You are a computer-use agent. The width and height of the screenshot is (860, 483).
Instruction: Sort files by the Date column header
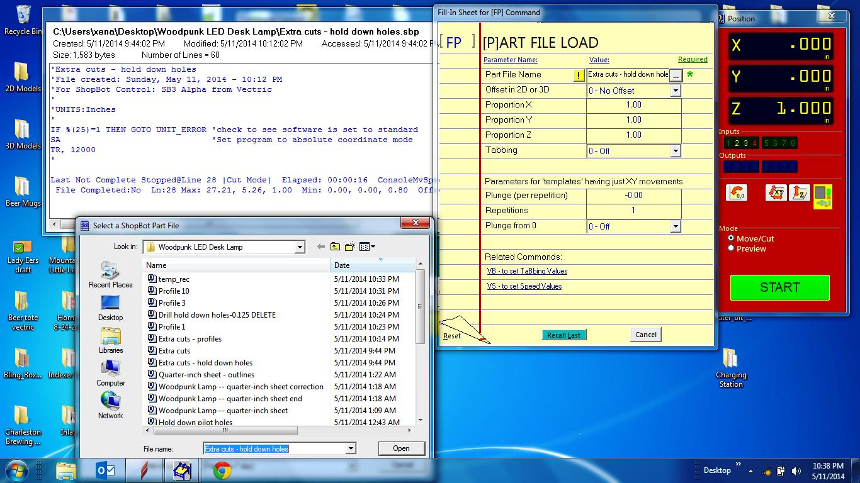click(x=373, y=265)
